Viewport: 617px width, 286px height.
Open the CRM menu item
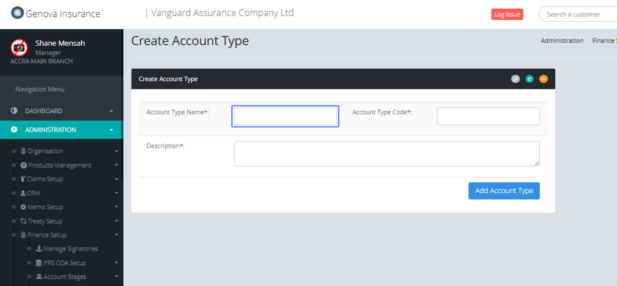pyautogui.click(x=33, y=193)
